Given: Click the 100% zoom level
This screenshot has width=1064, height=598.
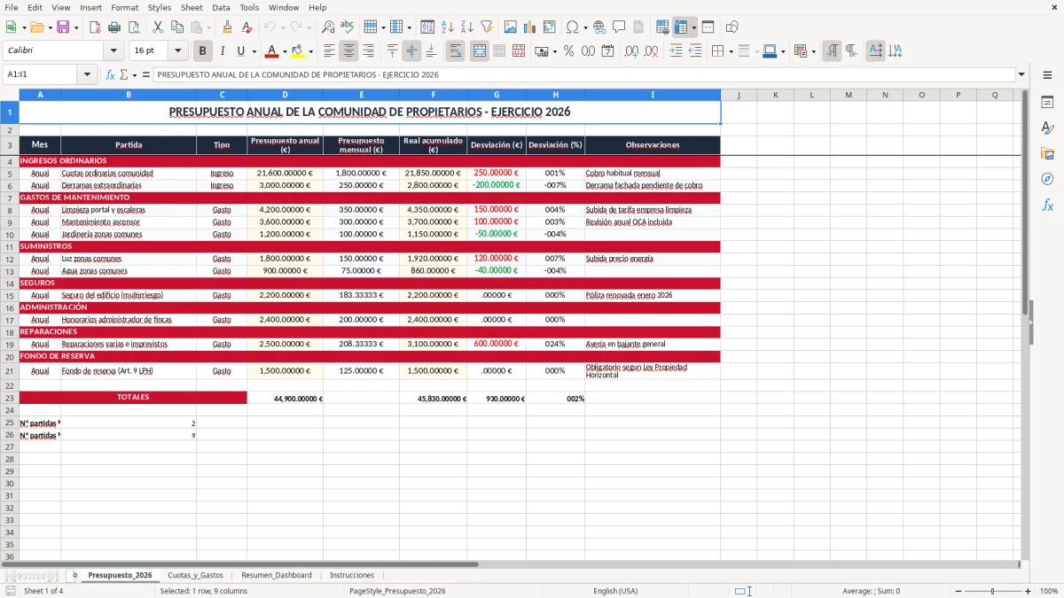Looking at the screenshot, I should point(1049,591).
